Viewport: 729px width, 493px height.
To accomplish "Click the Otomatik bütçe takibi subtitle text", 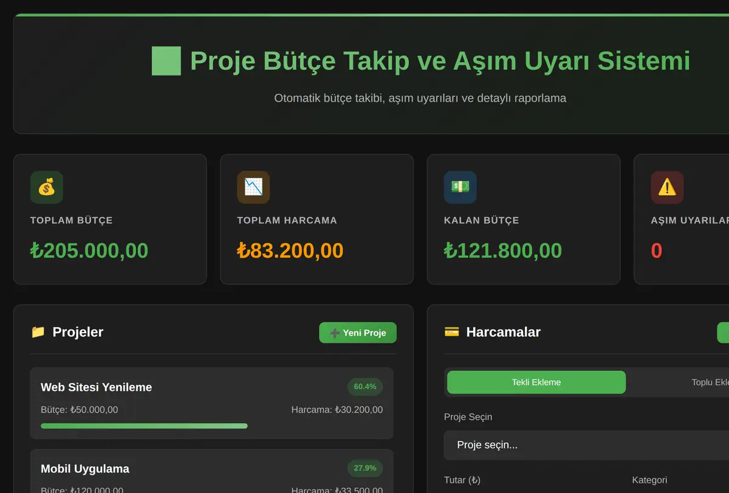I will (420, 98).
